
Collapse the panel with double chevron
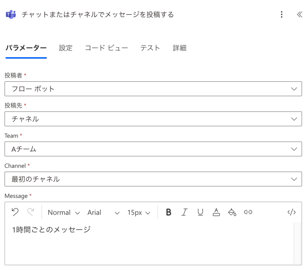[300, 14]
